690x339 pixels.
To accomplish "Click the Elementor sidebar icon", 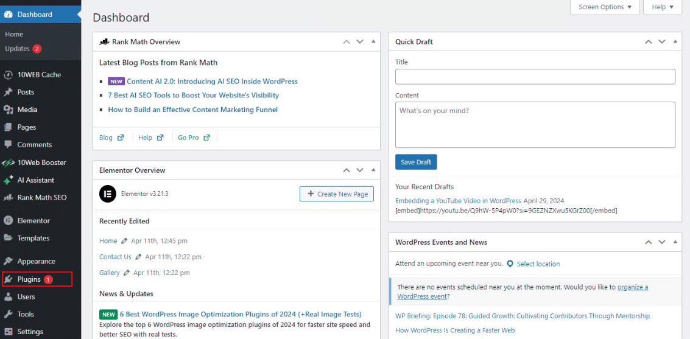I will click(x=8, y=221).
